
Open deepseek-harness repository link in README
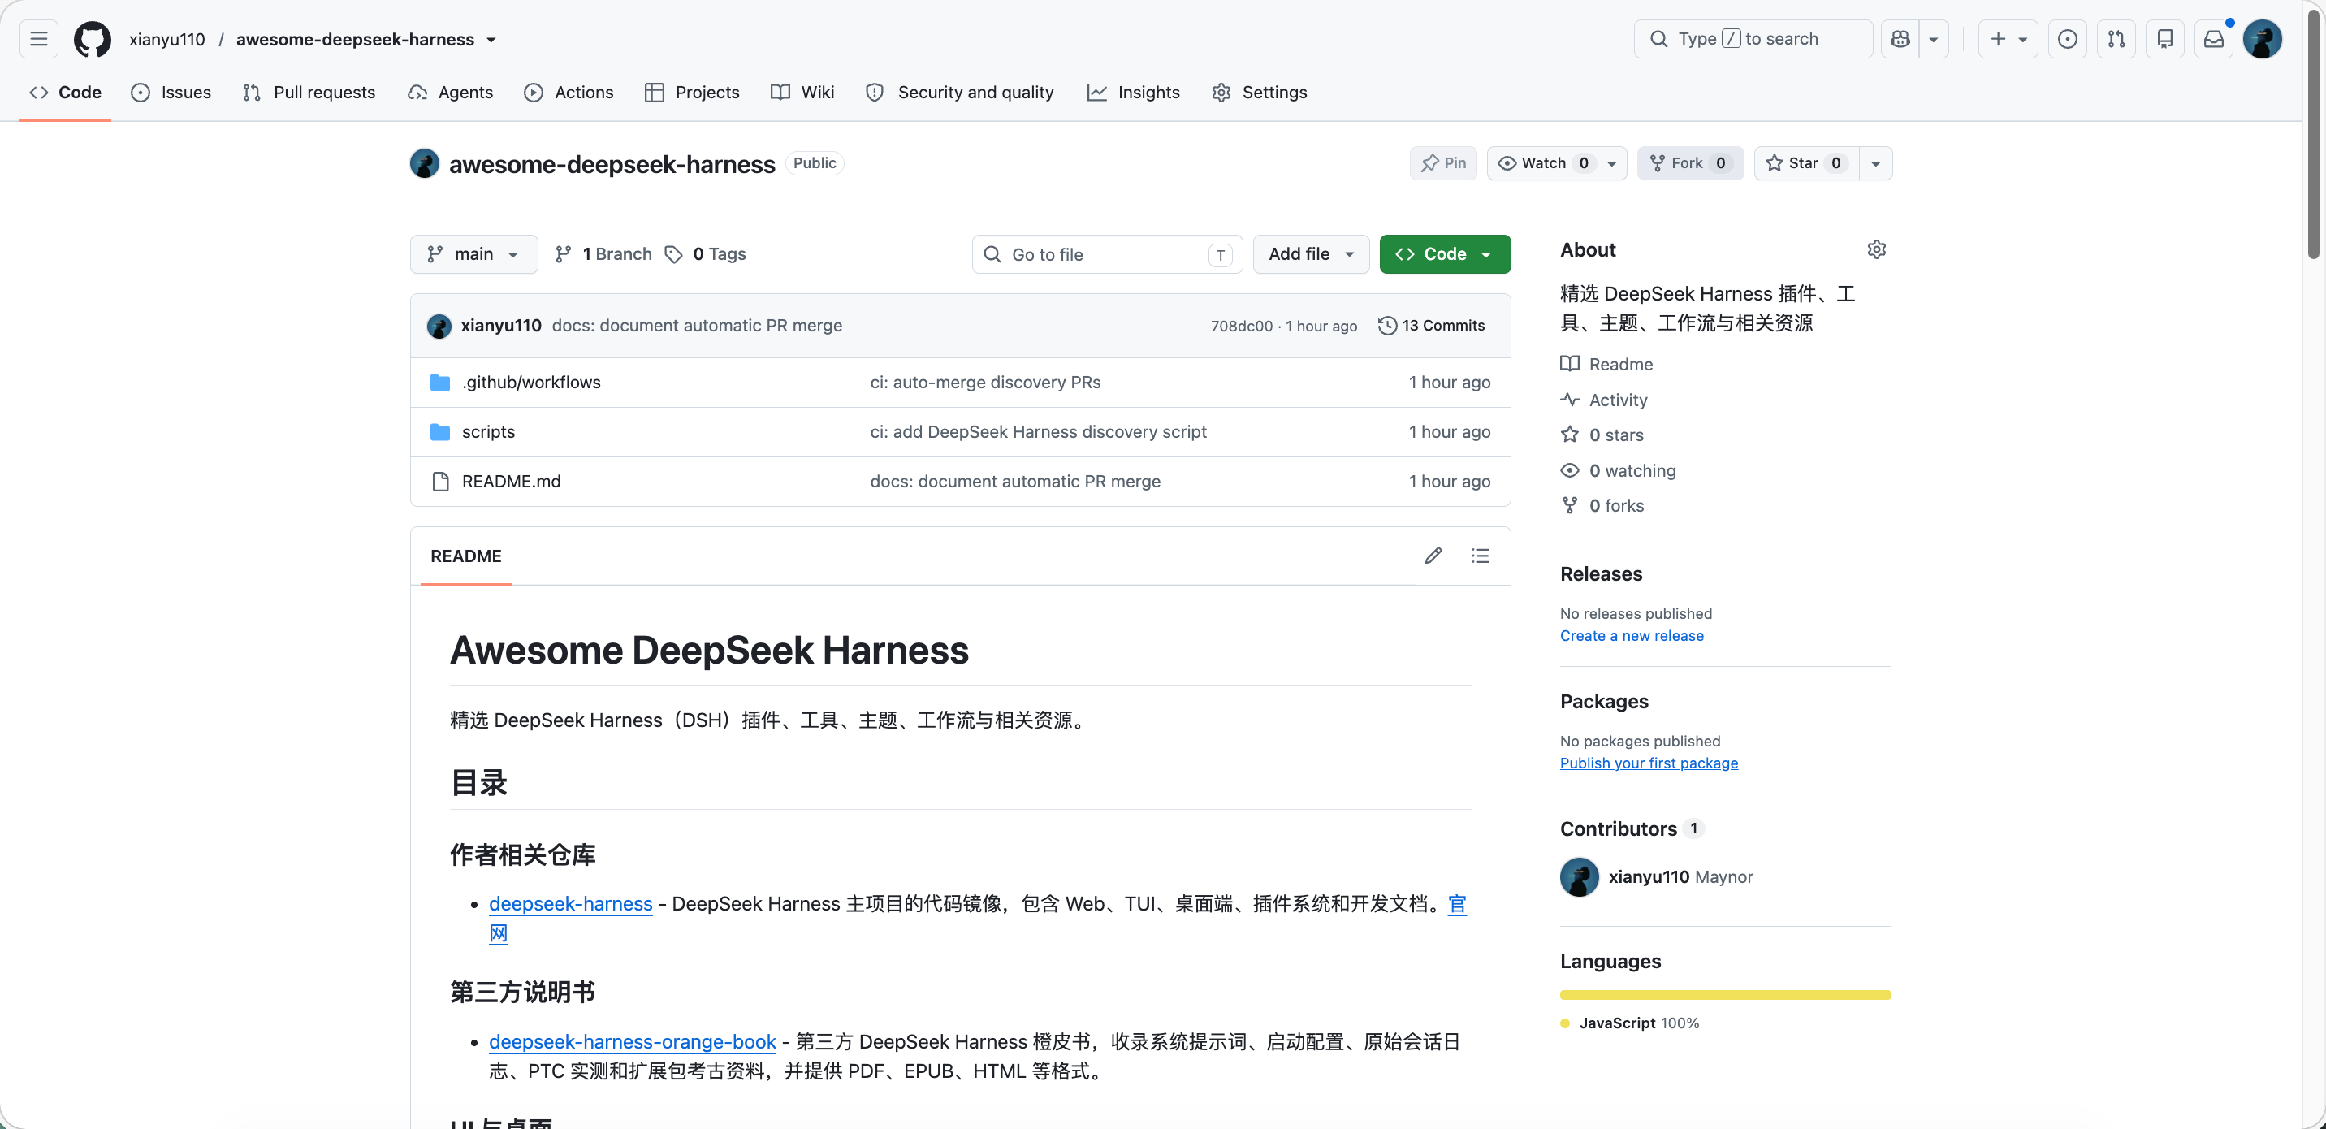[x=571, y=904]
